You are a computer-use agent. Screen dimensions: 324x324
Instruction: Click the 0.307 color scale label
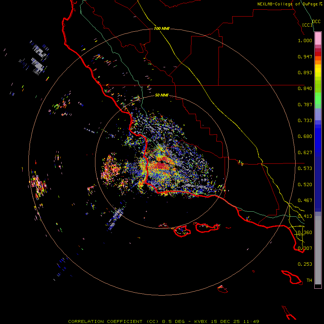[x=305, y=248]
